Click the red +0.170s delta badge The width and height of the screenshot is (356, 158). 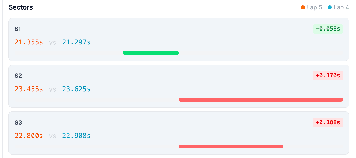tap(328, 76)
